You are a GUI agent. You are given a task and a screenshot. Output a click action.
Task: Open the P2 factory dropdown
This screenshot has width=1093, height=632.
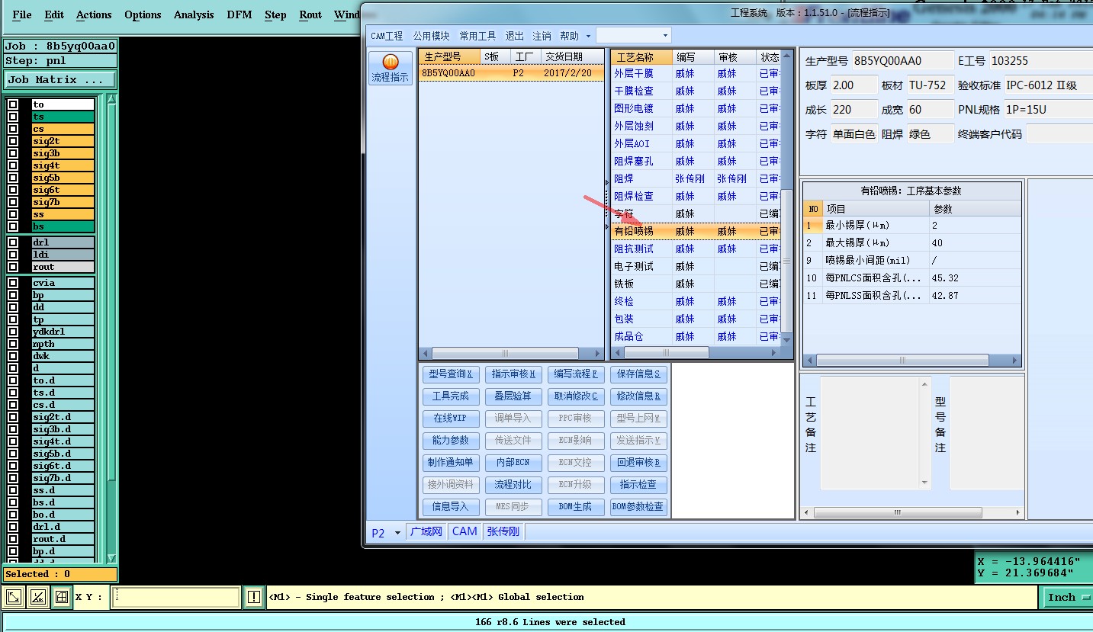click(x=386, y=533)
